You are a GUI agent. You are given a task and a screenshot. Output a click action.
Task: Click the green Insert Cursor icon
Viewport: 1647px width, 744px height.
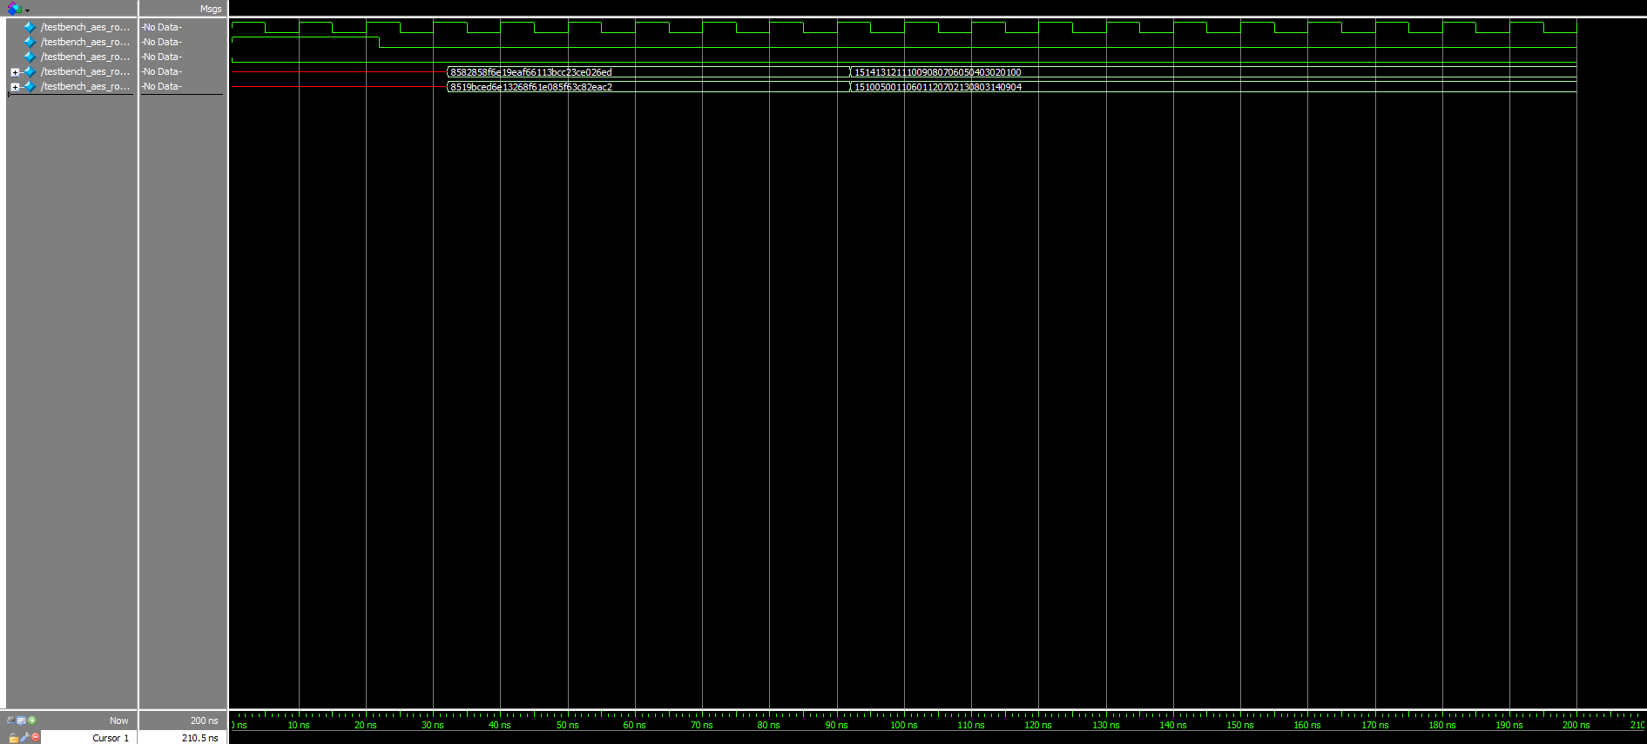click(32, 721)
